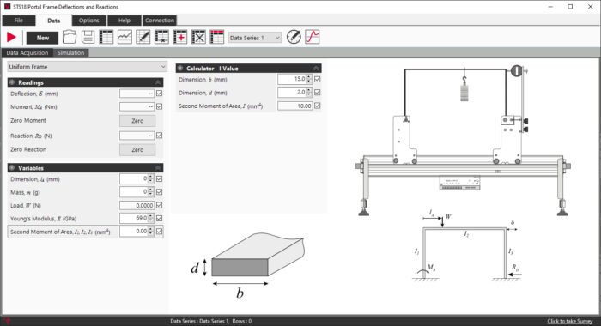The image size is (601, 326).
Task: Open the Options menu tab
Action: coord(89,21)
